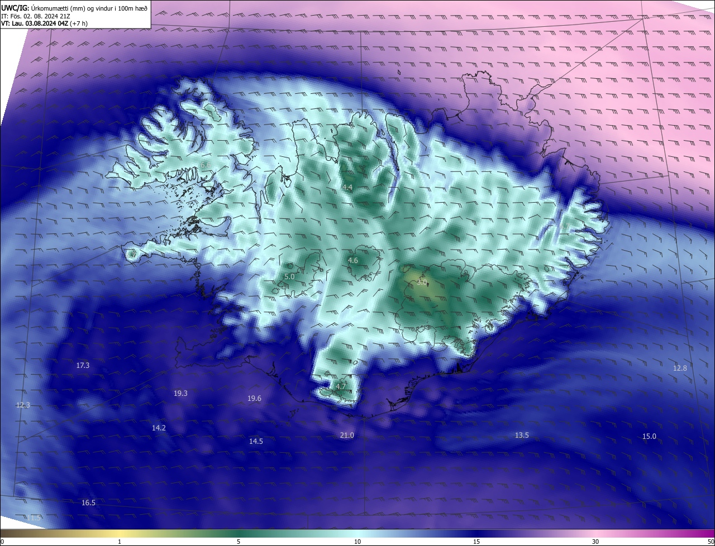The image size is (715, 546).
Task: Click the 50 tick on the color scale
Action: tap(711, 542)
